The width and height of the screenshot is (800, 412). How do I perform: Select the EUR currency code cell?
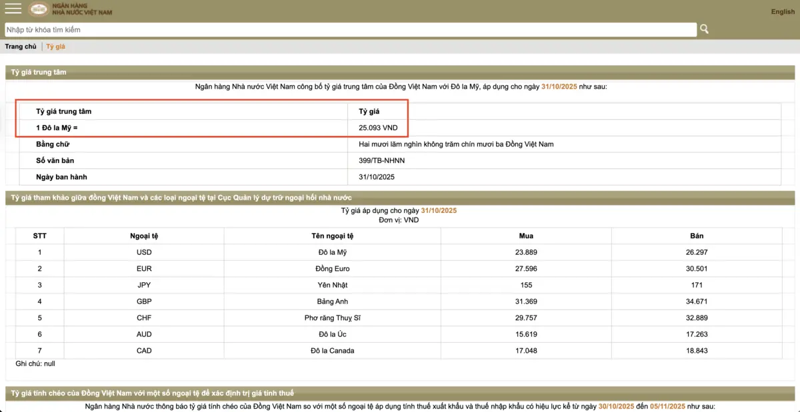[144, 269]
